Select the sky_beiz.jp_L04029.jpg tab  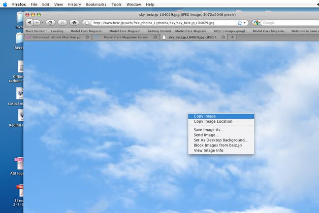tap(193, 37)
